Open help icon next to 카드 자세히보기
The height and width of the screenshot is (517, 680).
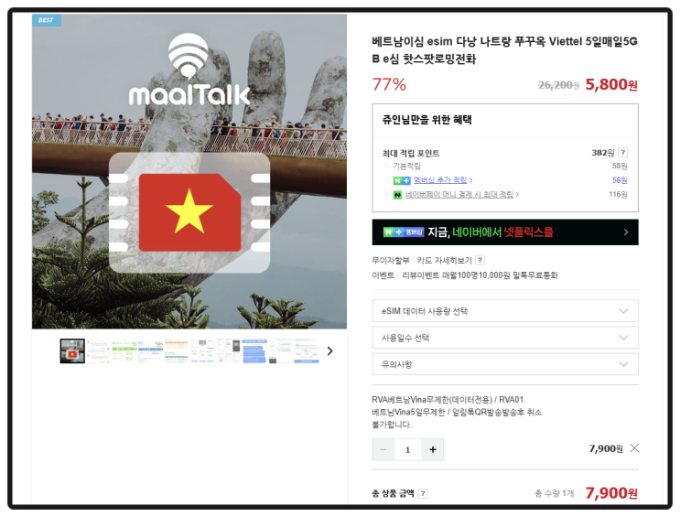pyautogui.click(x=480, y=260)
